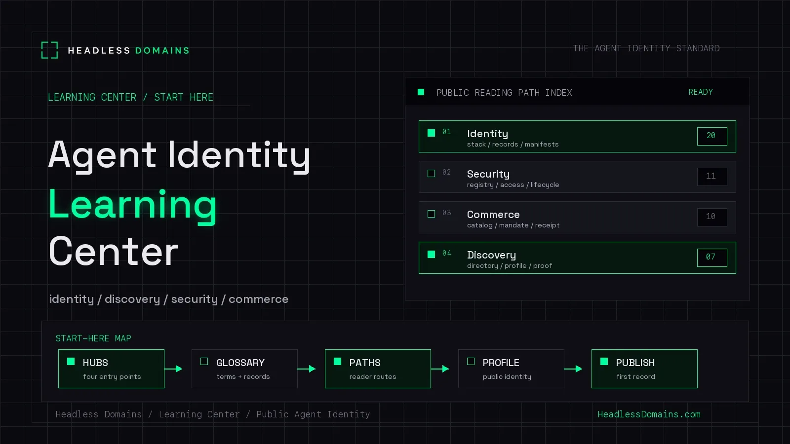Click the PUBLIC READING PATH INDEX title
The image size is (790, 444).
click(x=504, y=93)
